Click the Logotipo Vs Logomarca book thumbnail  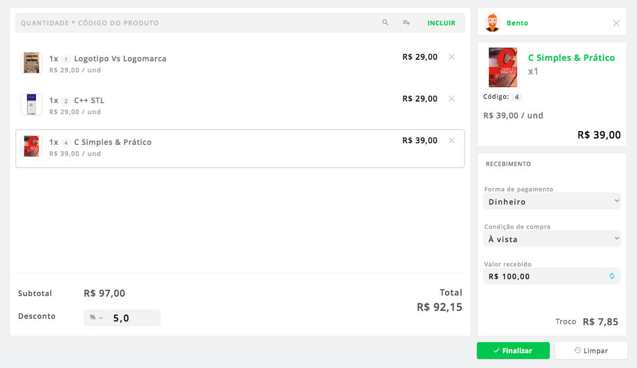pos(31,62)
